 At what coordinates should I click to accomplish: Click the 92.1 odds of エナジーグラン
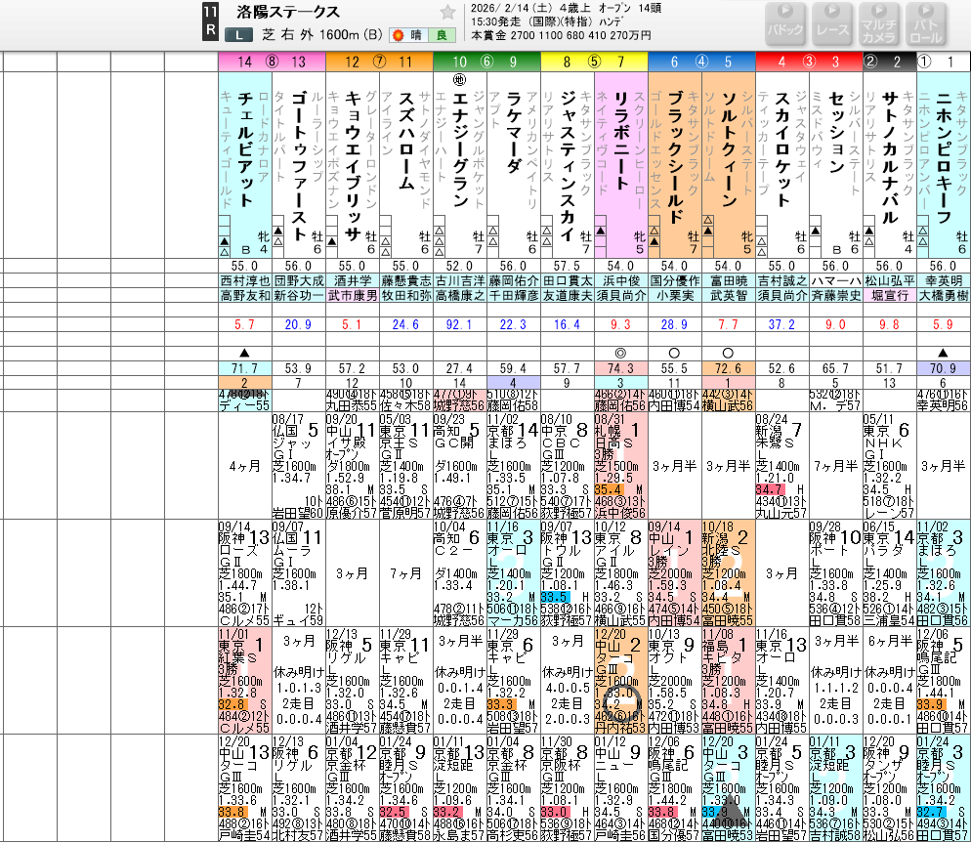click(x=459, y=324)
